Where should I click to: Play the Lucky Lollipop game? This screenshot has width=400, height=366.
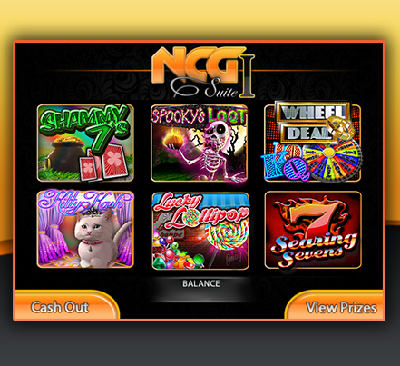(x=200, y=231)
